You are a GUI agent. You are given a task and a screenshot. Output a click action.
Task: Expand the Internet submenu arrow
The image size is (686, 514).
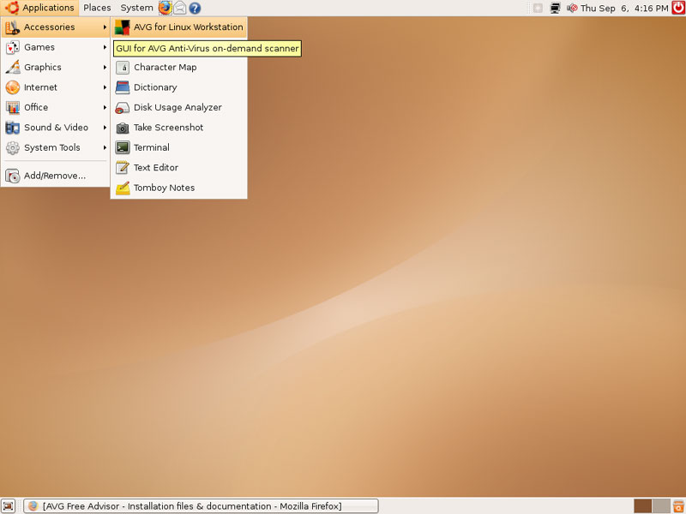105,87
